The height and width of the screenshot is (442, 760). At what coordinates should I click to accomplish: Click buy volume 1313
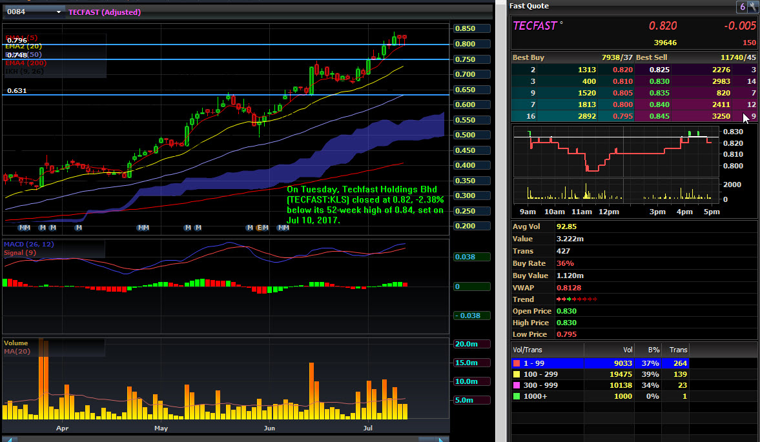[586, 70]
